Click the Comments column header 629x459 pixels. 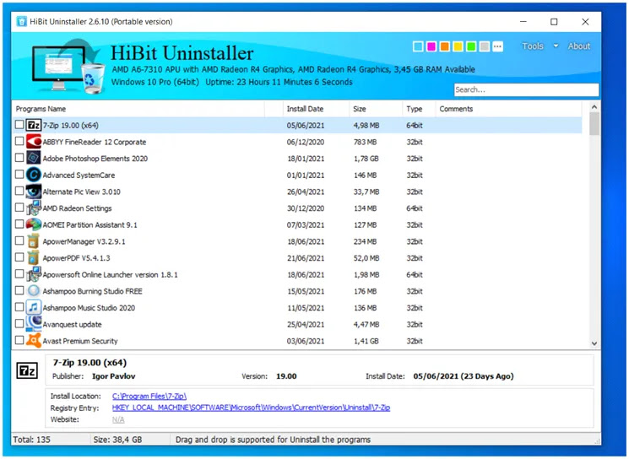508,109
